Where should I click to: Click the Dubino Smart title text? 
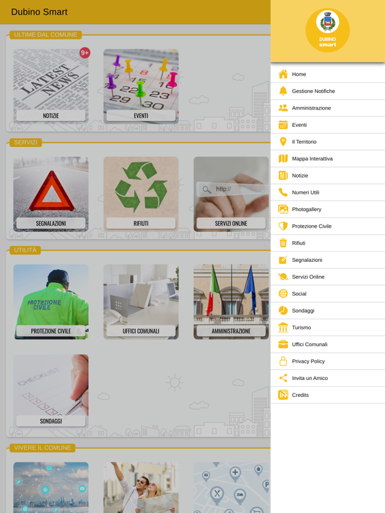39,12
